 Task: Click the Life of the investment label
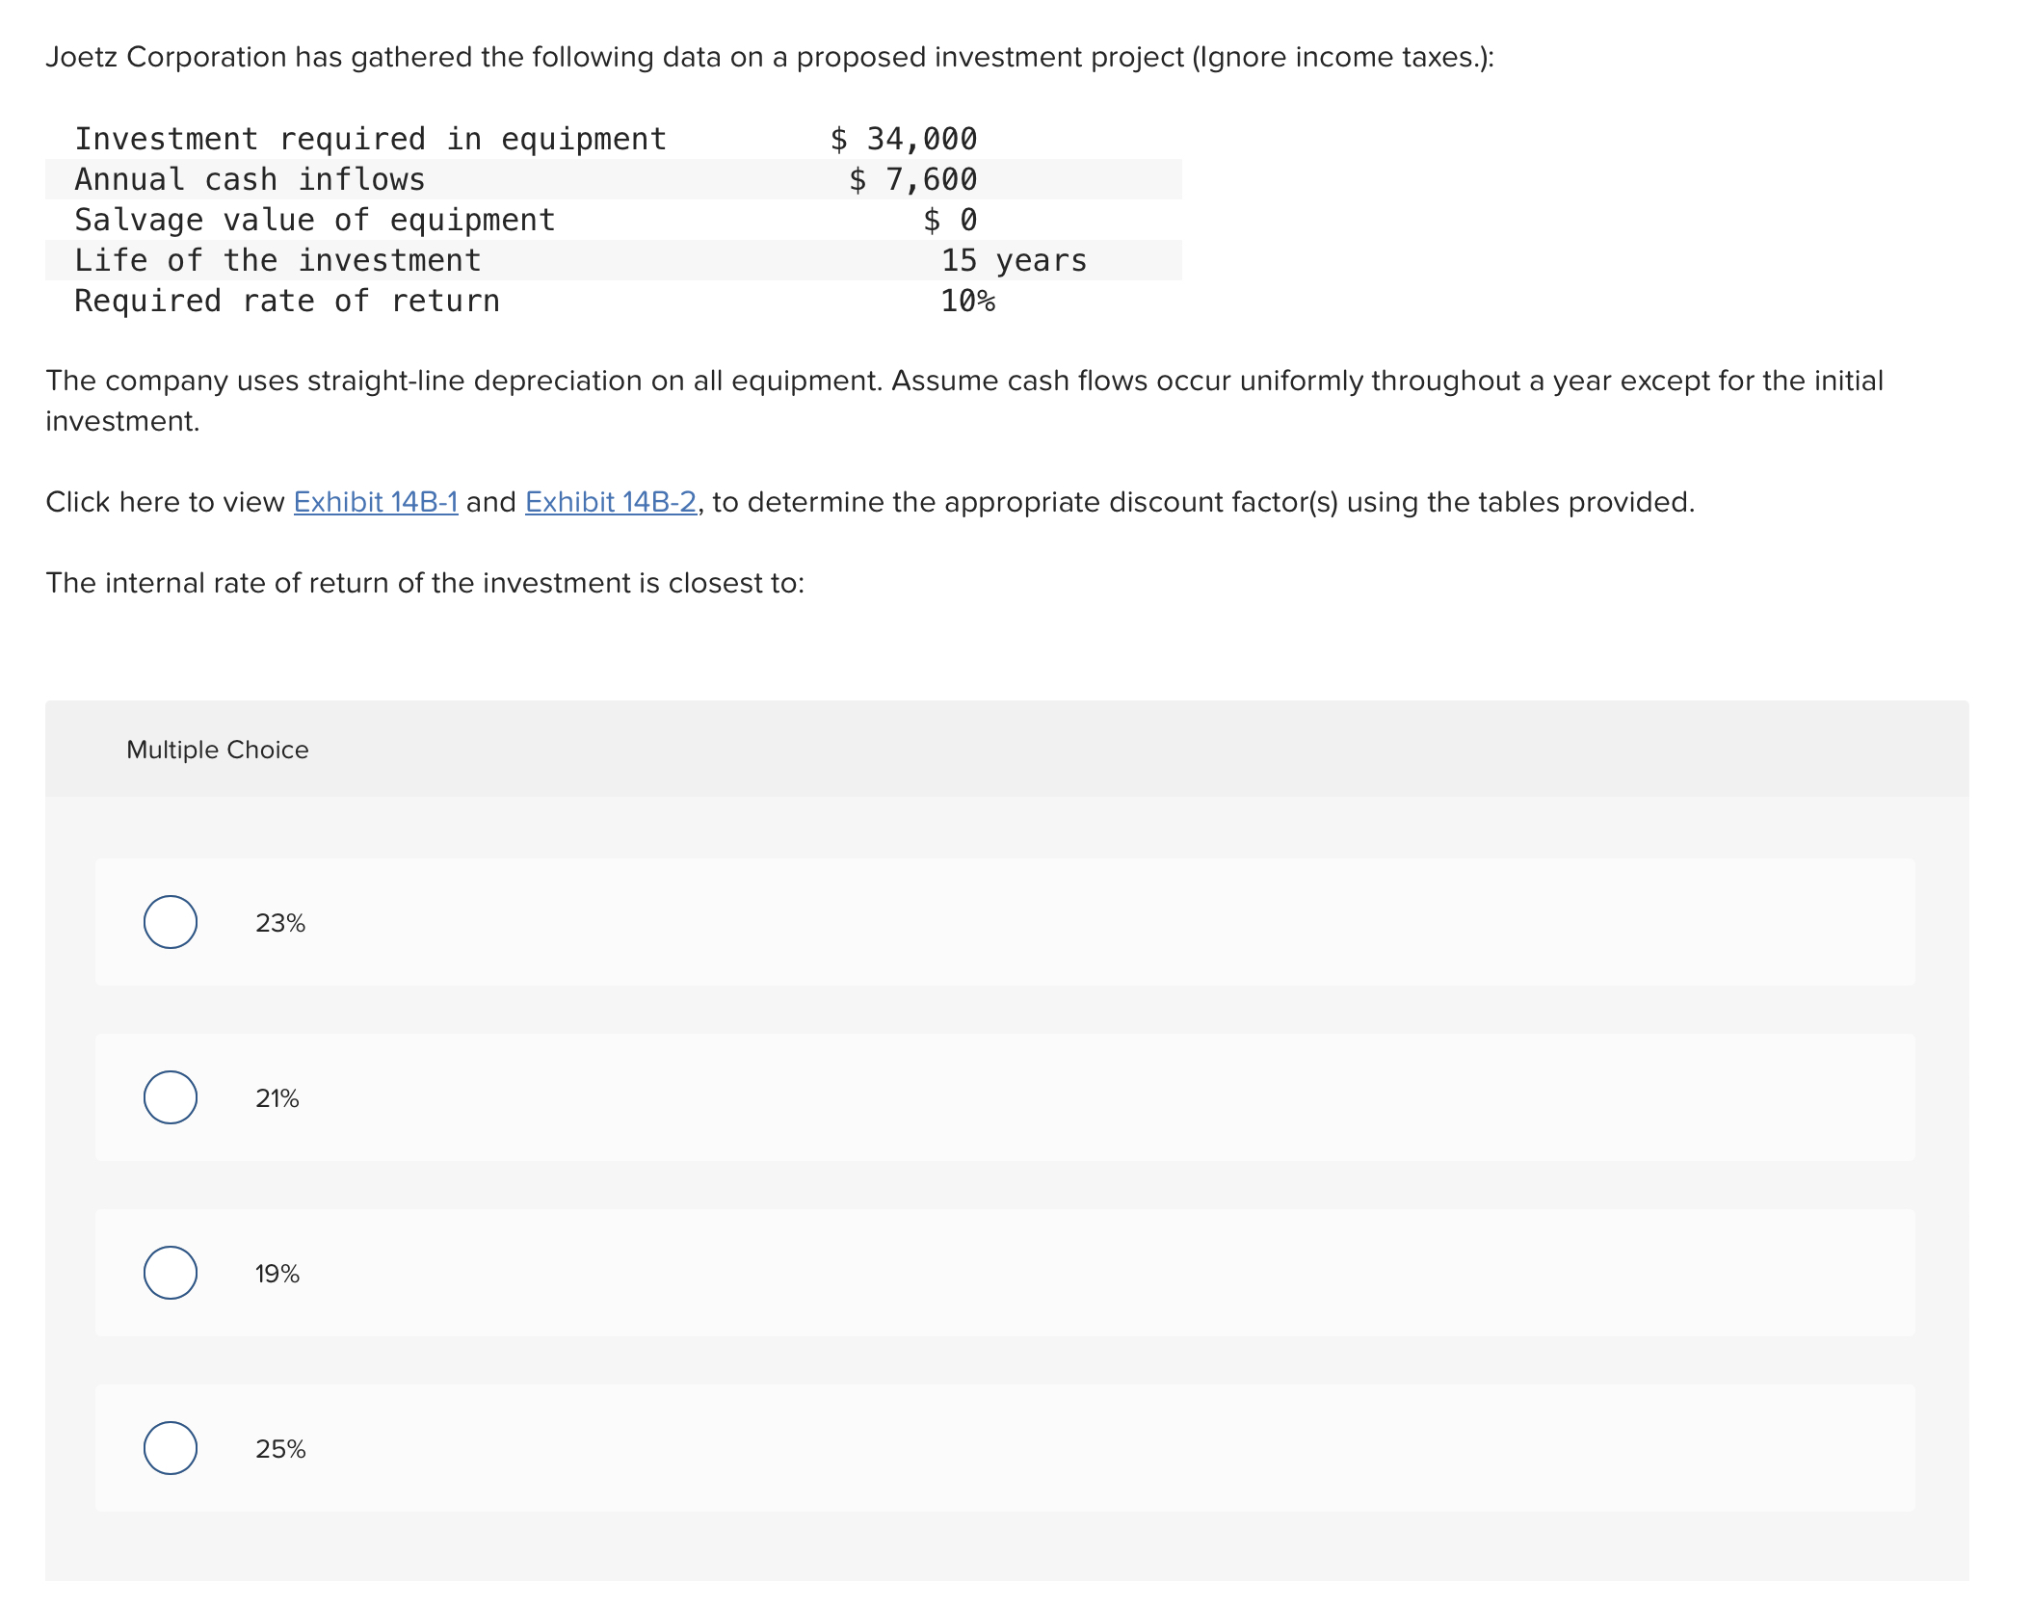click(x=277, y=260)
